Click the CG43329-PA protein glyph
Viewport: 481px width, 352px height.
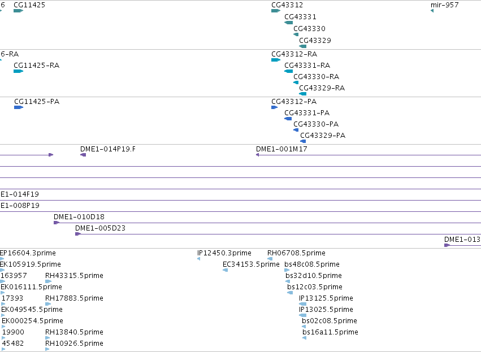(x=303, y=141)
